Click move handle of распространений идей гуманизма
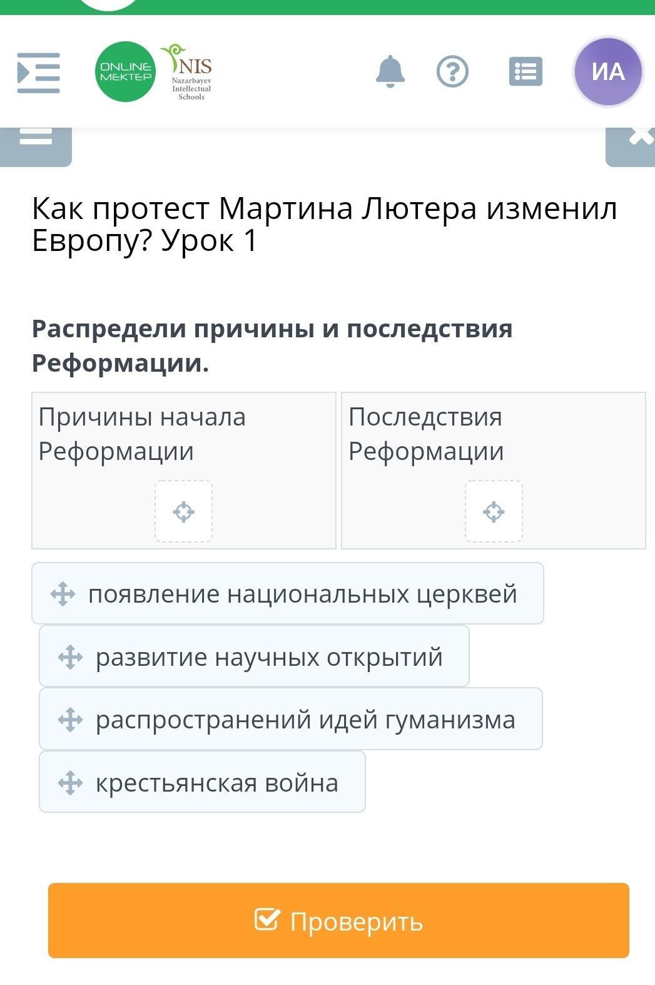This screenshot has height=985, width=655. (71, 720)
